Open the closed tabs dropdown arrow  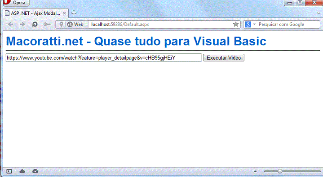click(319, 13)
